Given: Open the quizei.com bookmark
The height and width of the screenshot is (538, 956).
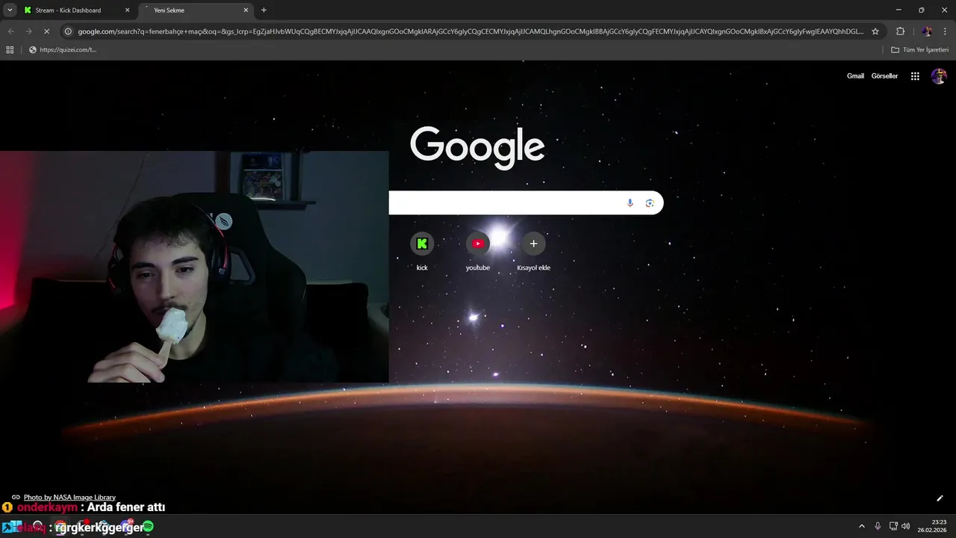Looking at the screenshot, I should (x=63, y=49).
